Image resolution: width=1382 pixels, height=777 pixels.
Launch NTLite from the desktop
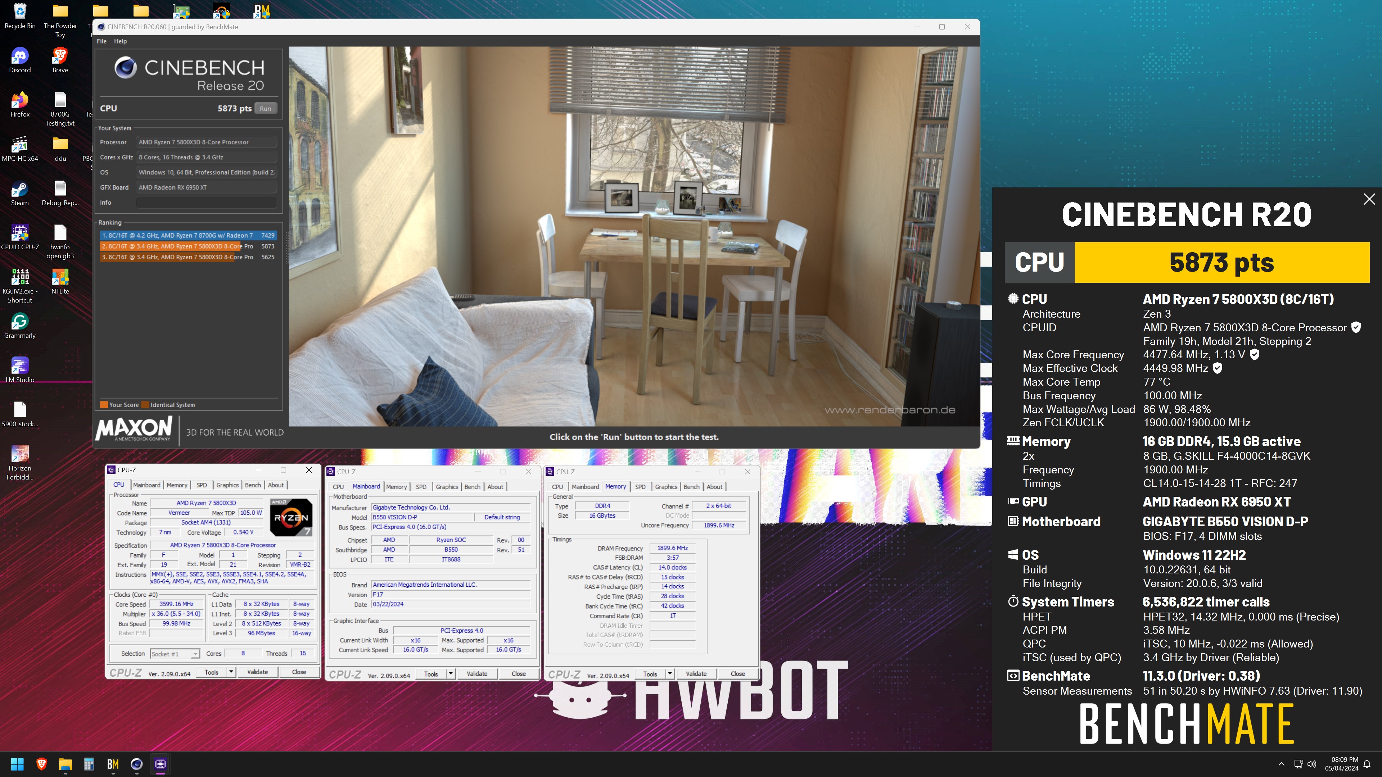click(60, 282)
